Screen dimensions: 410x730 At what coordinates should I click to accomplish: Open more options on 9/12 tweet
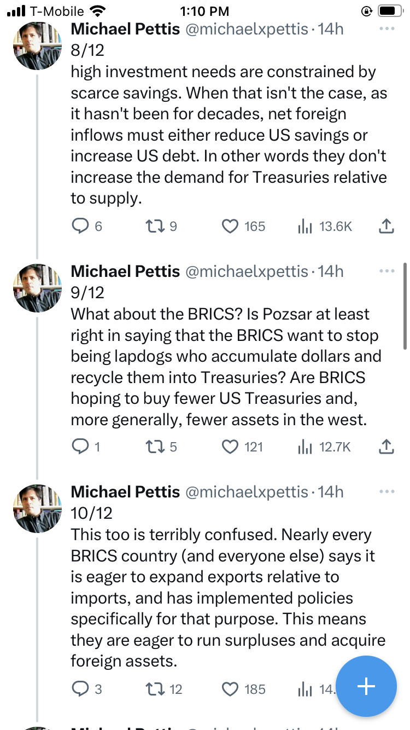coord(386,271)
